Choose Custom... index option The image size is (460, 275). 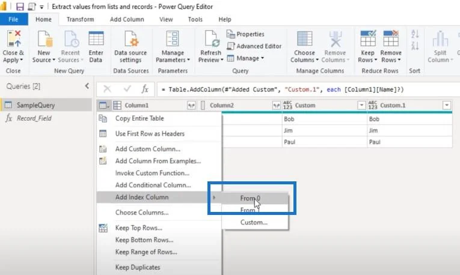point(255,222)
